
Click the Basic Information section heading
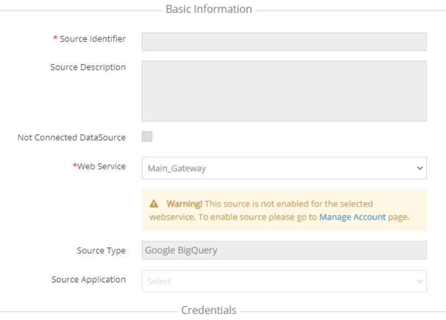click(209, 9)
